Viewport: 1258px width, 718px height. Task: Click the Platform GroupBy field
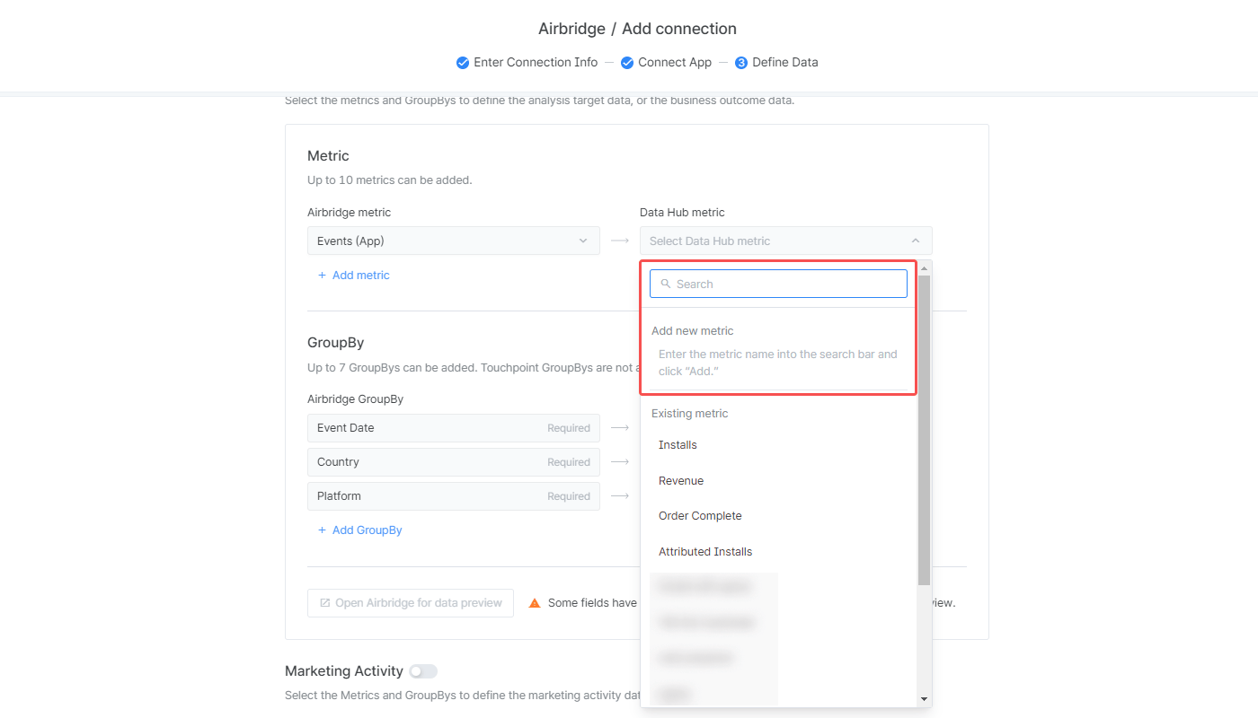454,496
